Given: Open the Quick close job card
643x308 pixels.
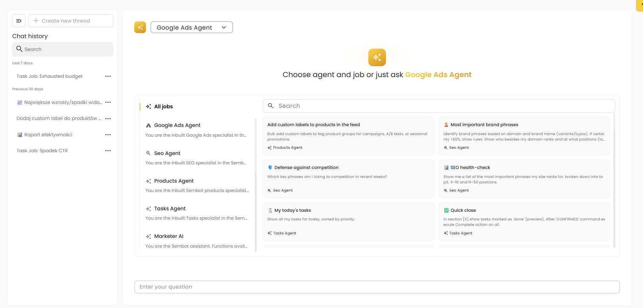Looking at the screenshot, I should point(524,221).
